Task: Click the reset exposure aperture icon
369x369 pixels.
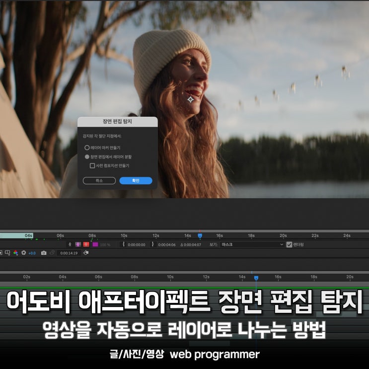Action: [x=23, y=253]
